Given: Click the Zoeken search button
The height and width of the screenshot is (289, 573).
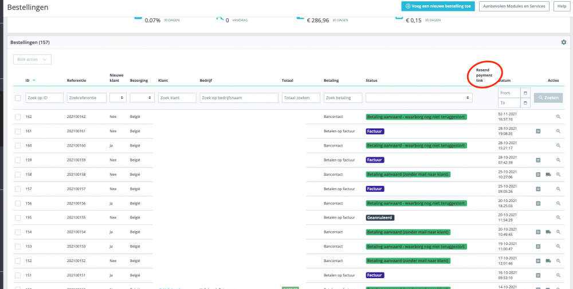Looking at the screenshot, I should tap(548, 98).
